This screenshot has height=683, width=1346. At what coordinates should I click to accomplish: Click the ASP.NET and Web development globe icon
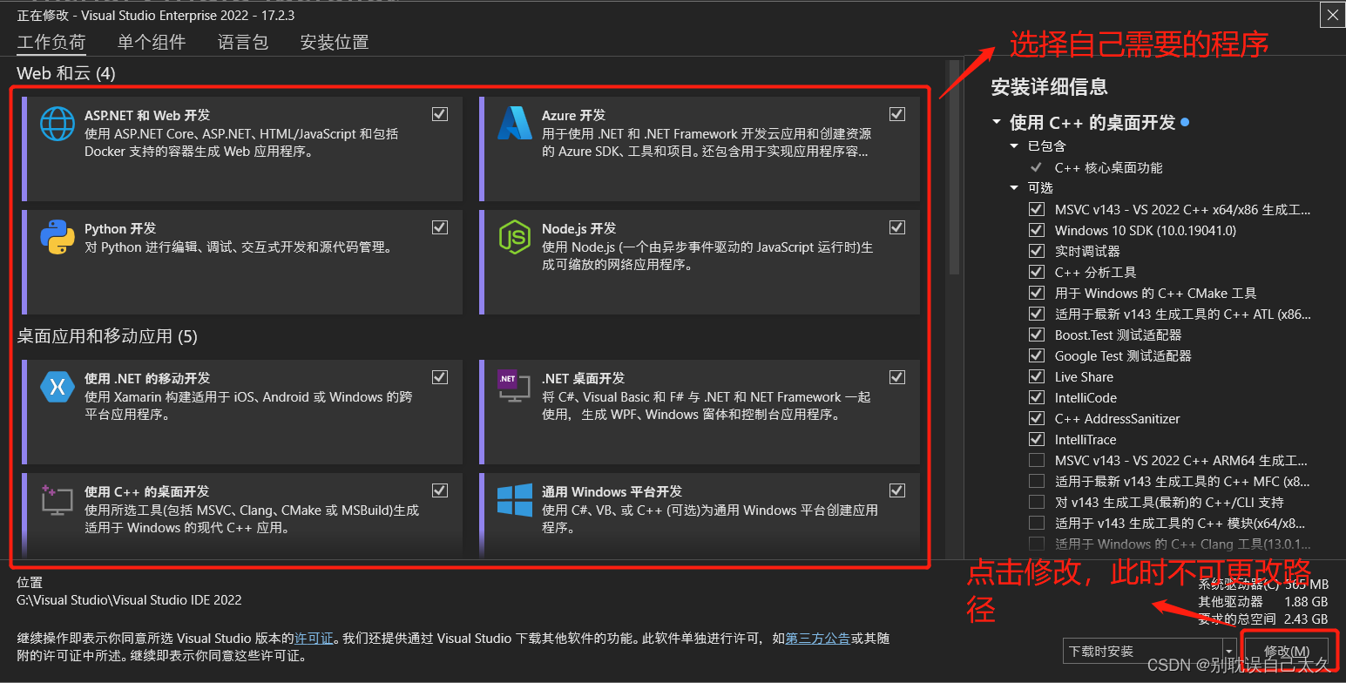(x=57, y=123)
